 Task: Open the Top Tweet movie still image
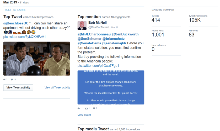(36, 59)
